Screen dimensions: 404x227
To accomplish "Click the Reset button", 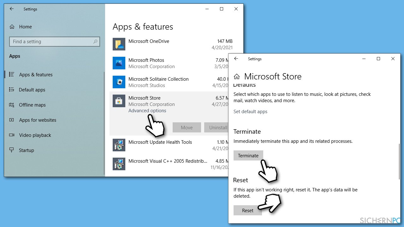I will coord(248,210).
